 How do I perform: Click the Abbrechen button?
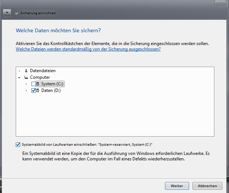click(x=207, y=186)
